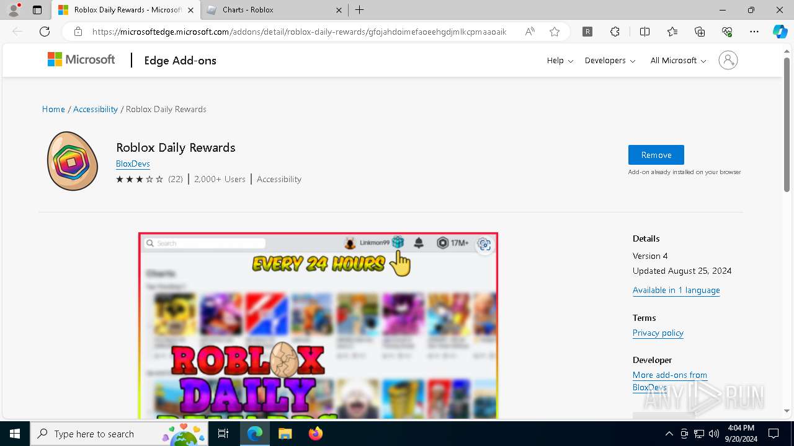Close the Charts - Roblox tab
Viewport: 794px width, 446px height.
coord(339,10)
